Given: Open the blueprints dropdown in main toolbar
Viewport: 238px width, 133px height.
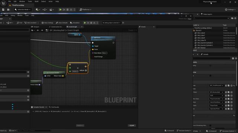Looking at the screenshot, I should (45, 10).
